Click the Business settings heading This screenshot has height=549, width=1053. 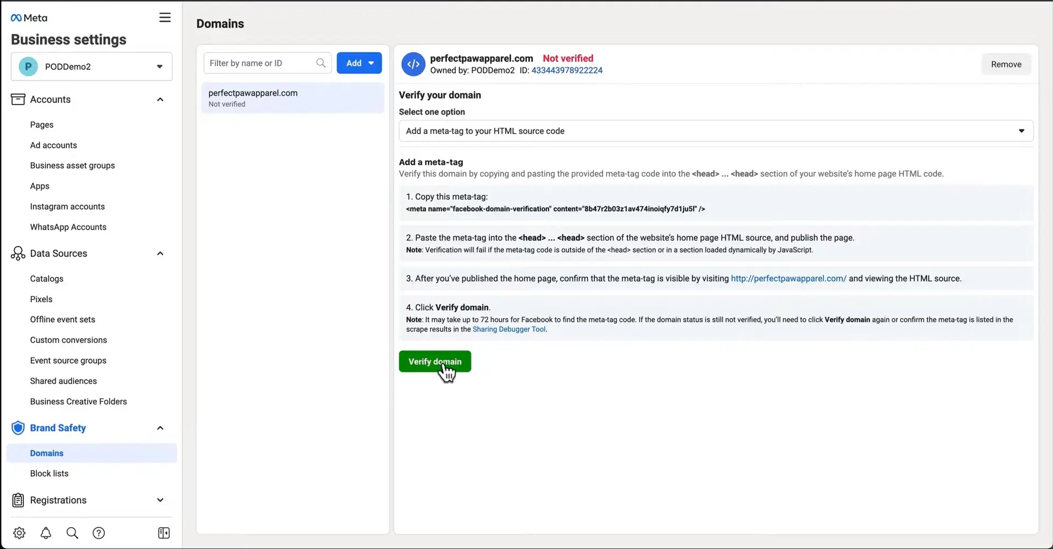[x=69, y=39]
